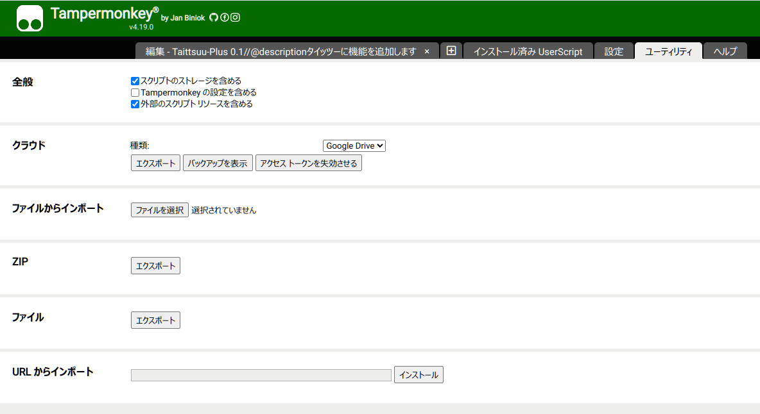Click ファイルを選択 to choose import file

(x=159, y=210)
